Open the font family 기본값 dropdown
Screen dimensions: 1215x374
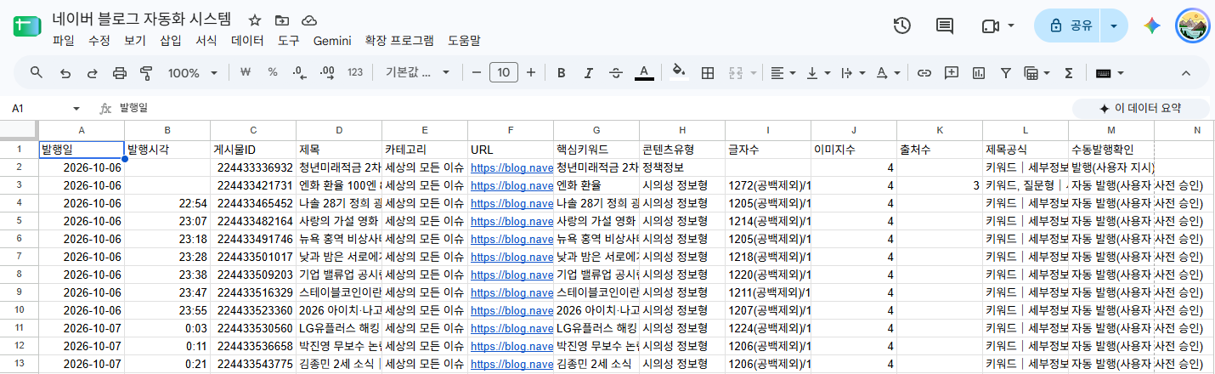(417, 72)
